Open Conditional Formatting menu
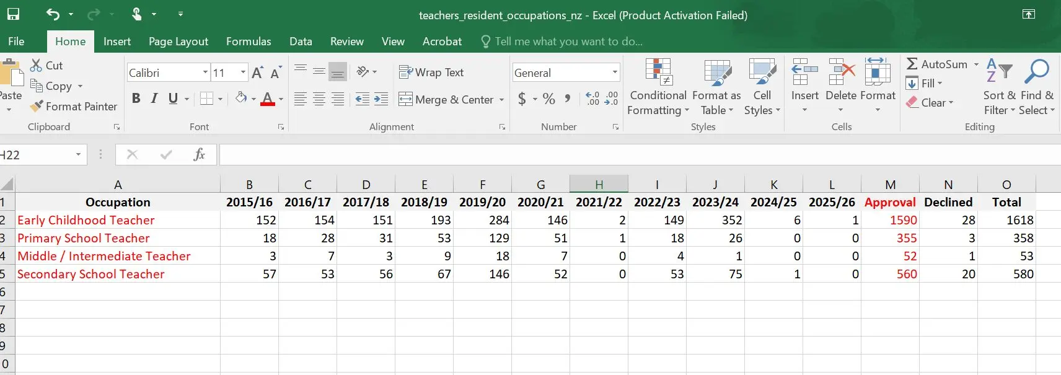 (658, 87)
